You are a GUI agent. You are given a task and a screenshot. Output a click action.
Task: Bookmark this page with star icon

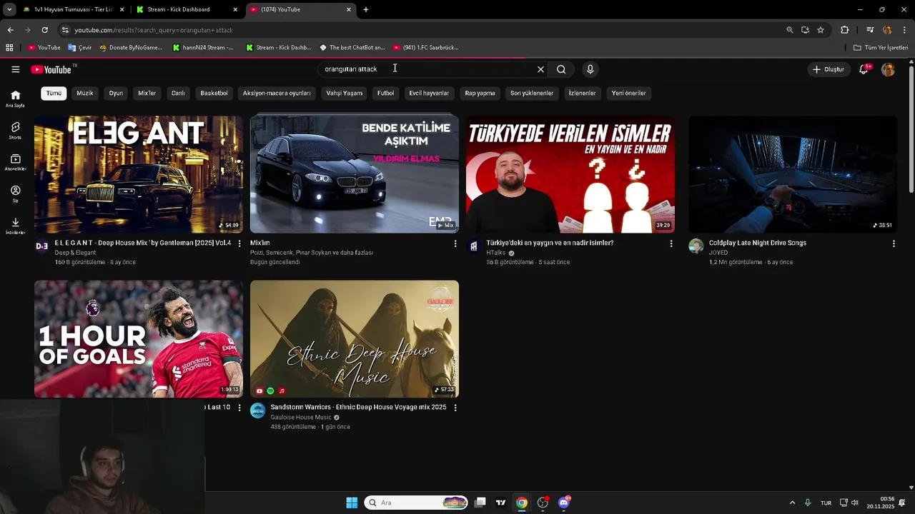tap(821, 30)
